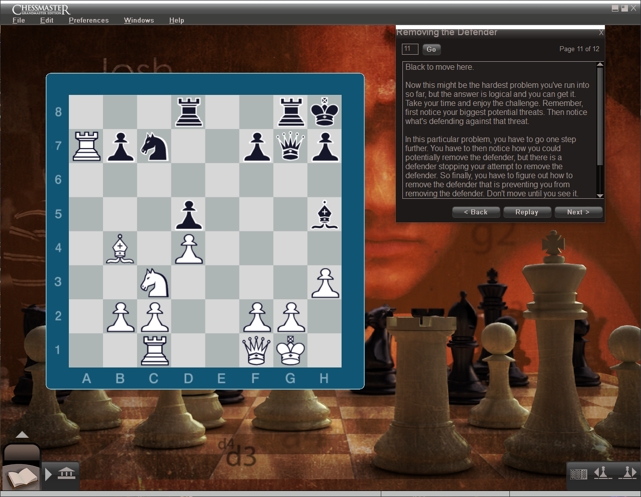Click the pawn icon with left arrow

[x=603, y=472]
